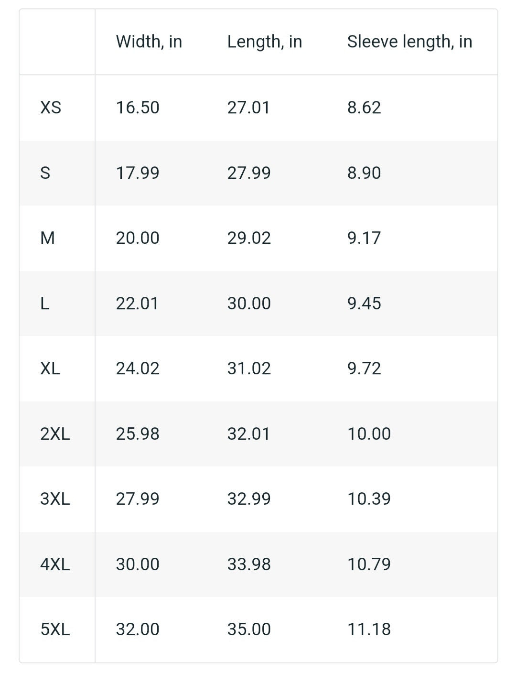This screenshot has width=516, height=682.
Task: Select the L size row label
Action: [45, 303]
